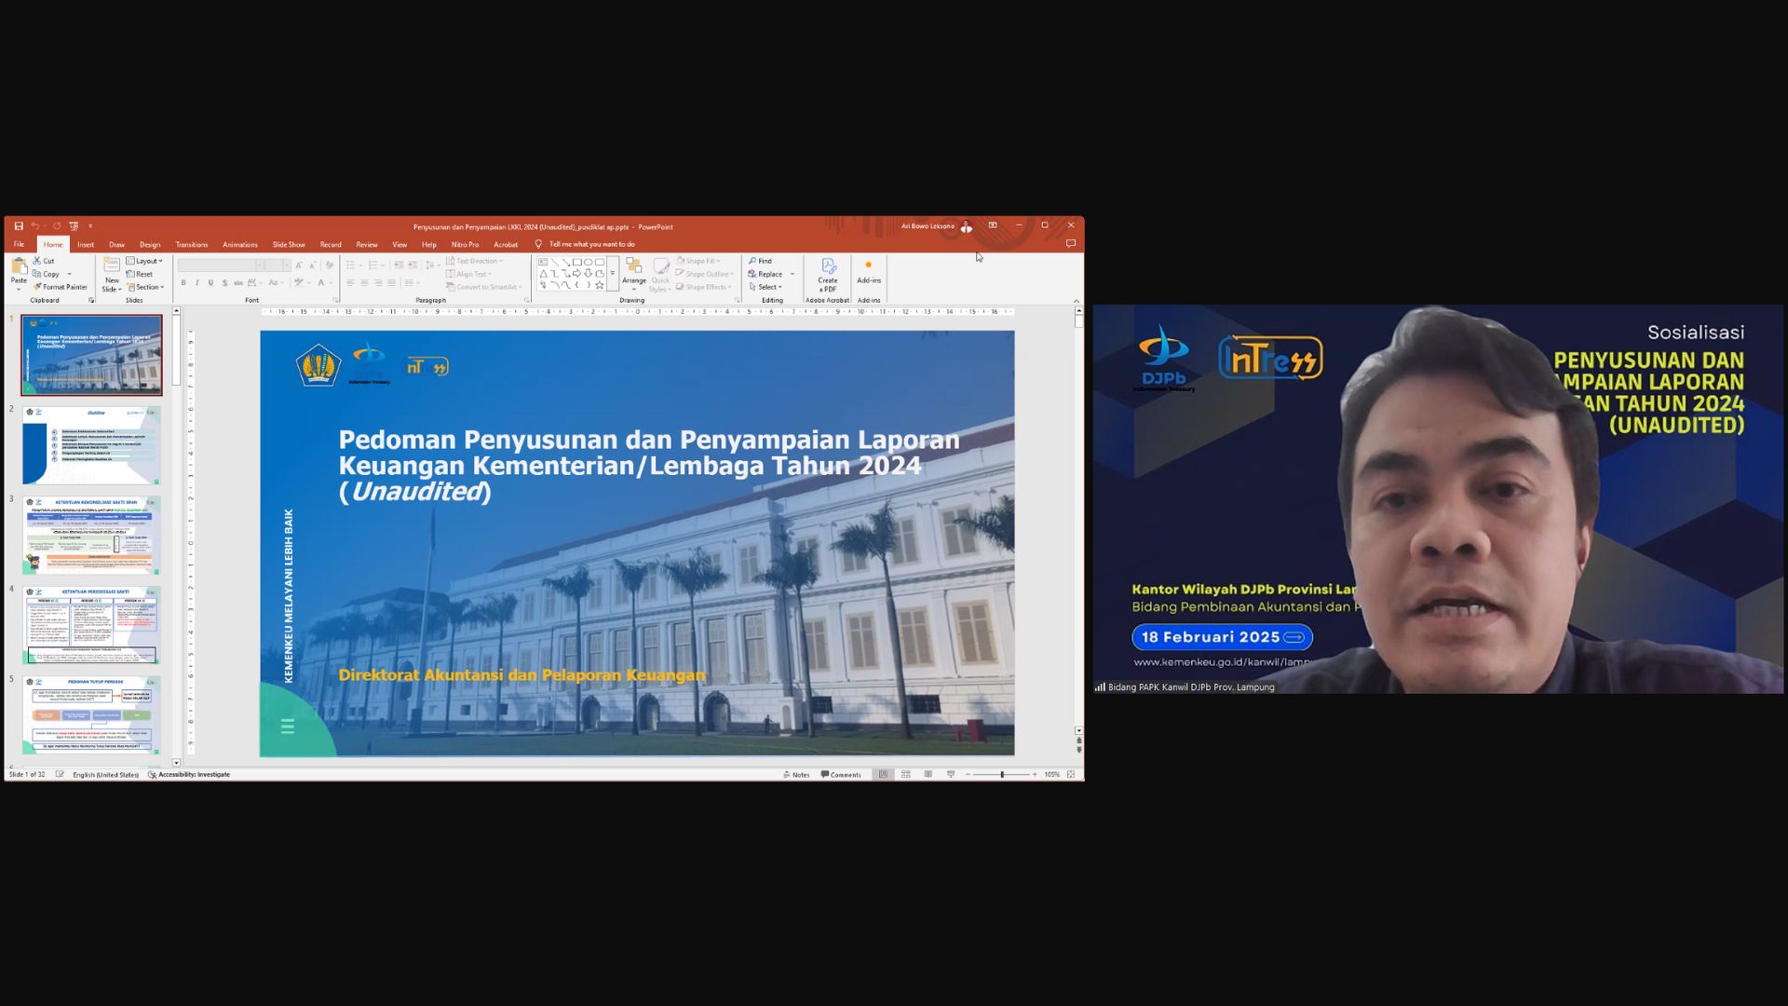Toggle Align Left paragraph alignment
This screenshot has height=1006, width=1788.
351,283
